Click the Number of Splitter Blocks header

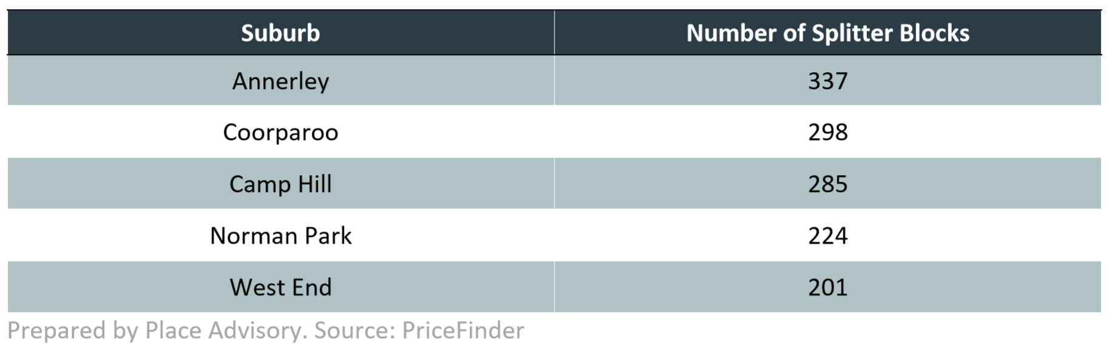pyautogui.click(x=828, y=33)
